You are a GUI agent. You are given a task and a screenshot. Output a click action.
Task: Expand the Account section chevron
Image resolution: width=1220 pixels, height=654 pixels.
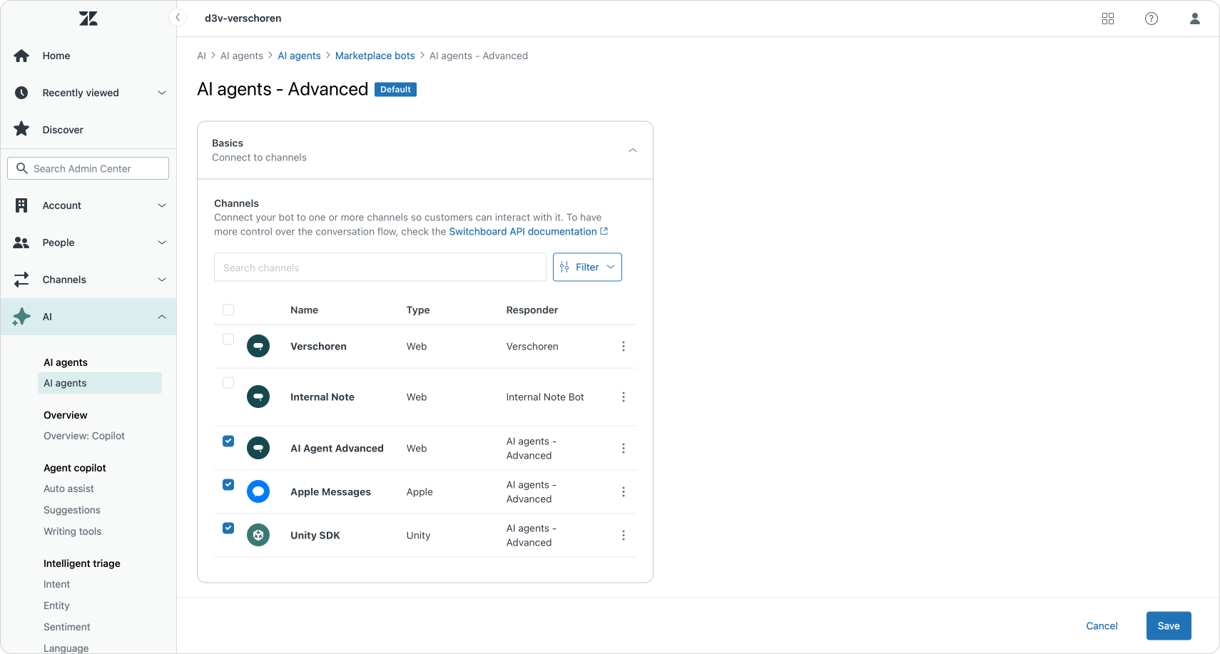coord(162,205)
